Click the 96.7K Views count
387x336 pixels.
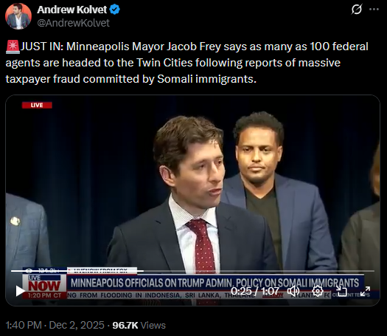[x=139, y=325]
